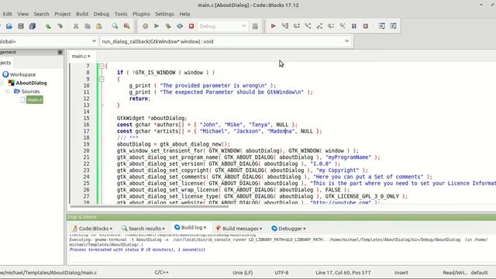This screenshot has width=496, height=279.
Task: Click the Replace toolbar icon
Action: (127, 26)
